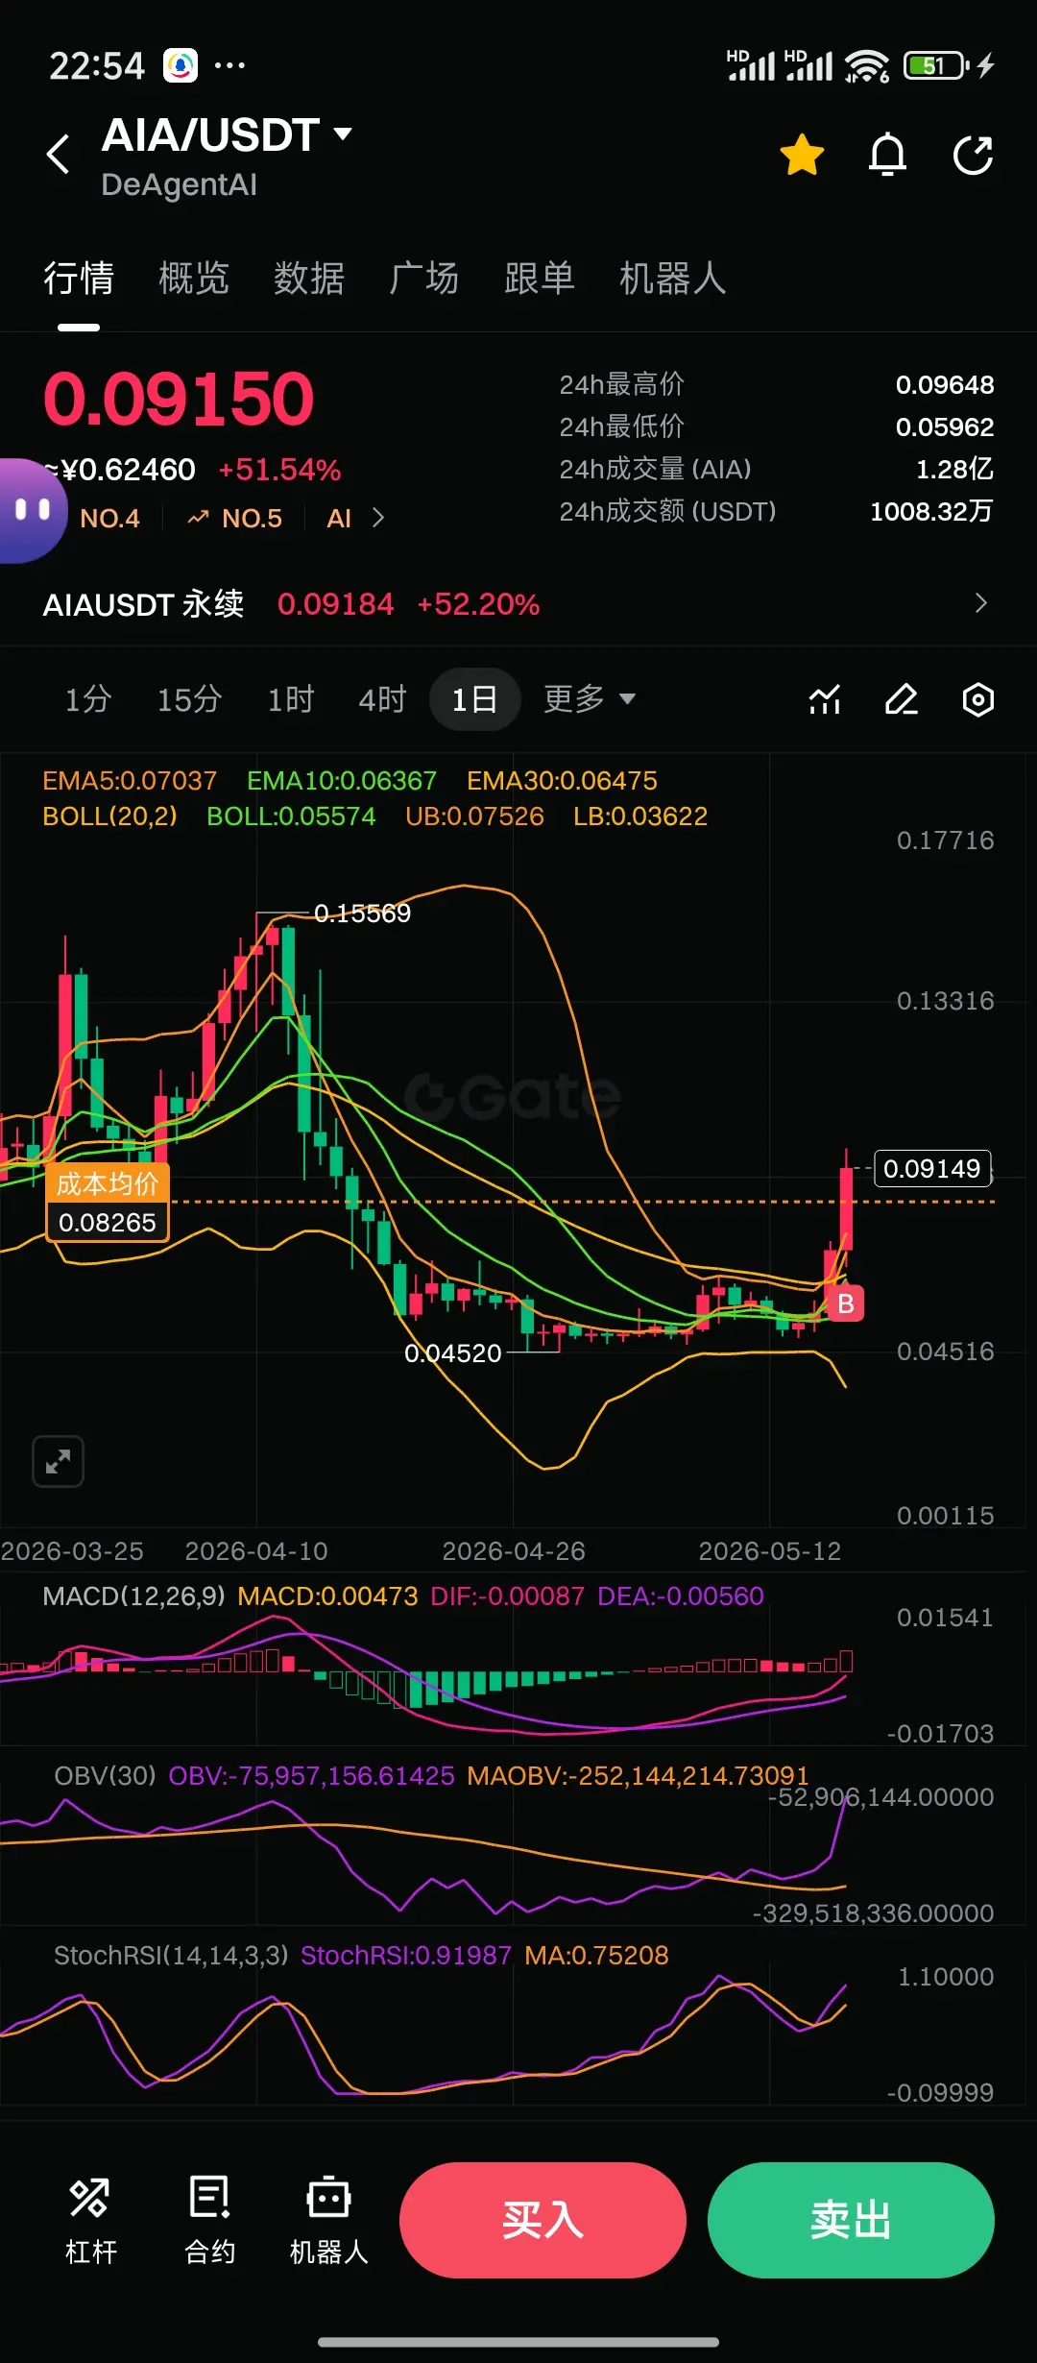Select the 1分 chart interval
Image resolution: width=1037 pixels, height=2363 pixels.
pyautogui.click(x=87, y=699)
